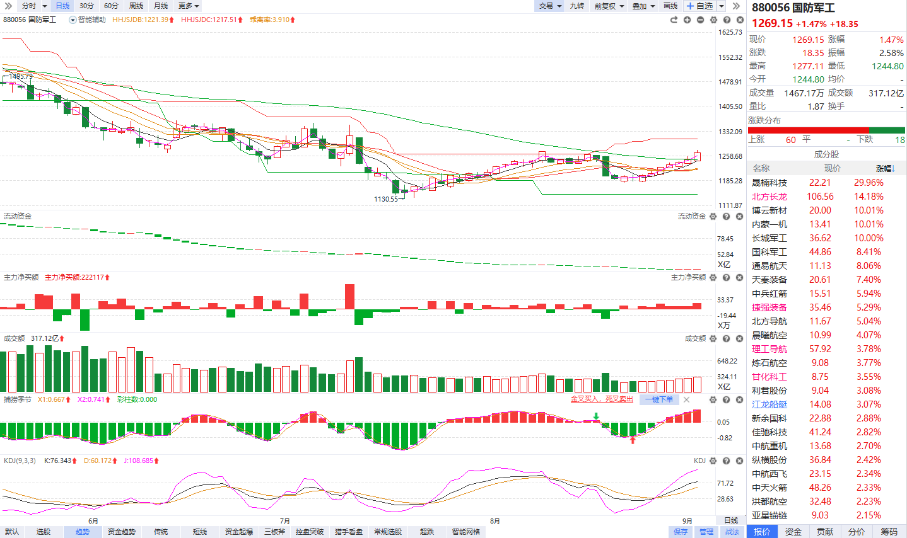
Task: Open the gear settings for the 成交额 panel
Action: (x=713, y=338)
